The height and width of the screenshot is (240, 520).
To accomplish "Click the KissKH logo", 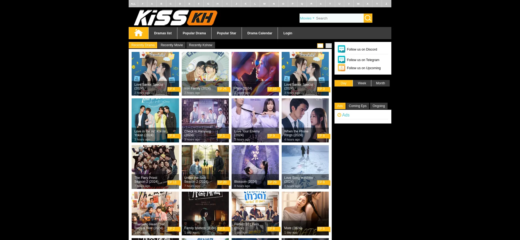I will [x=175, y=18].
